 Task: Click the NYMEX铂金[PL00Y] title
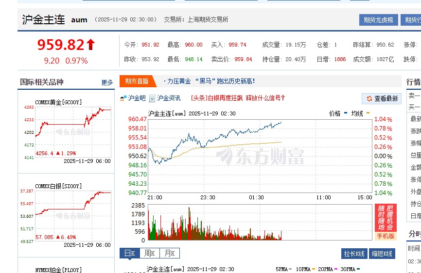pos(58,270)
